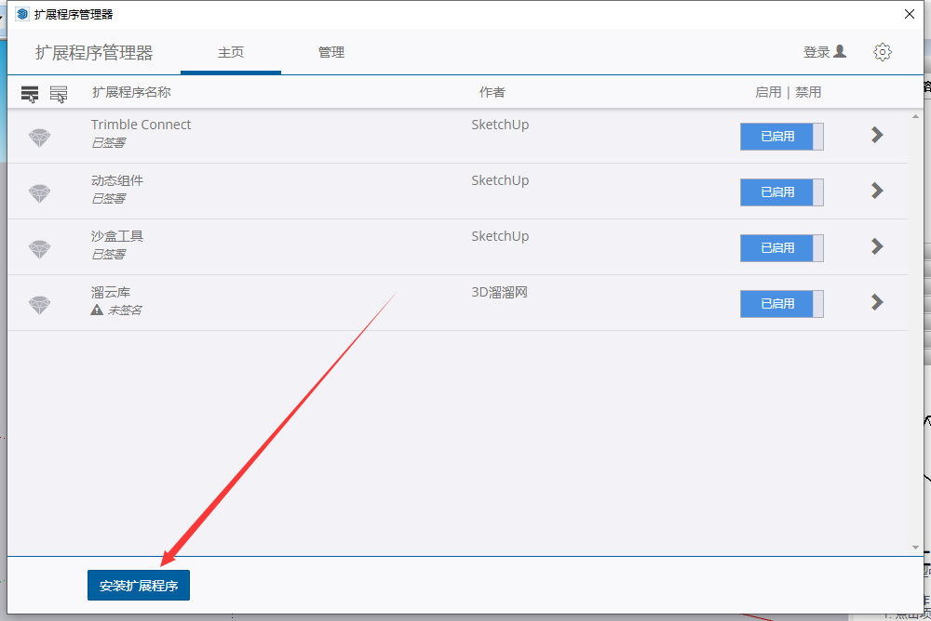Close the Extension Manager window
Viewport: 931px width, 621px height.
[x=909, y=14]
